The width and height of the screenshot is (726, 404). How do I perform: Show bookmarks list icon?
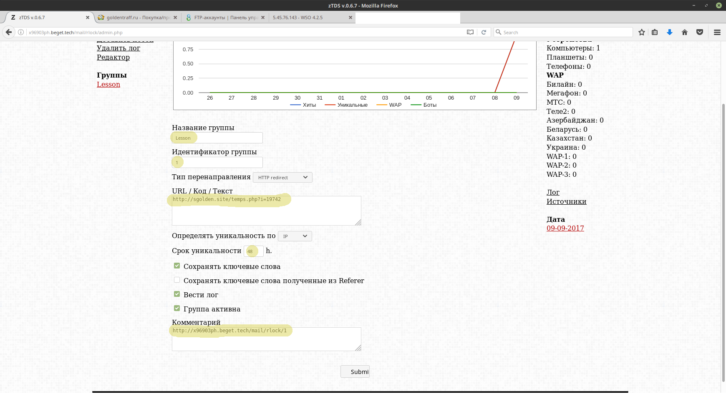(x=655, y=32)
